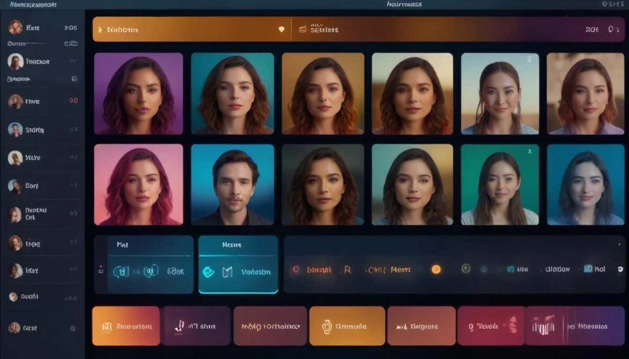Click the small card icon beside header divider
This screenshot has height=359, width=629.
click(302, 29)
